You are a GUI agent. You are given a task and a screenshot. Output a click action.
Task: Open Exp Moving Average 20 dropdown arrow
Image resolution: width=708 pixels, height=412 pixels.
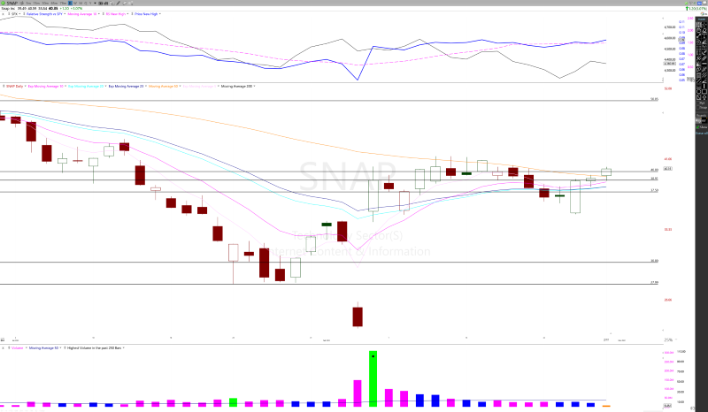click(106, 86)
